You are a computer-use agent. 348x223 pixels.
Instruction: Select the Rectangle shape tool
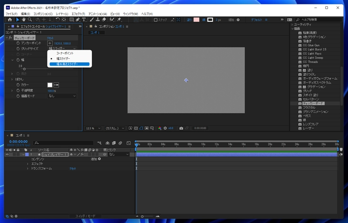[71, 20]
